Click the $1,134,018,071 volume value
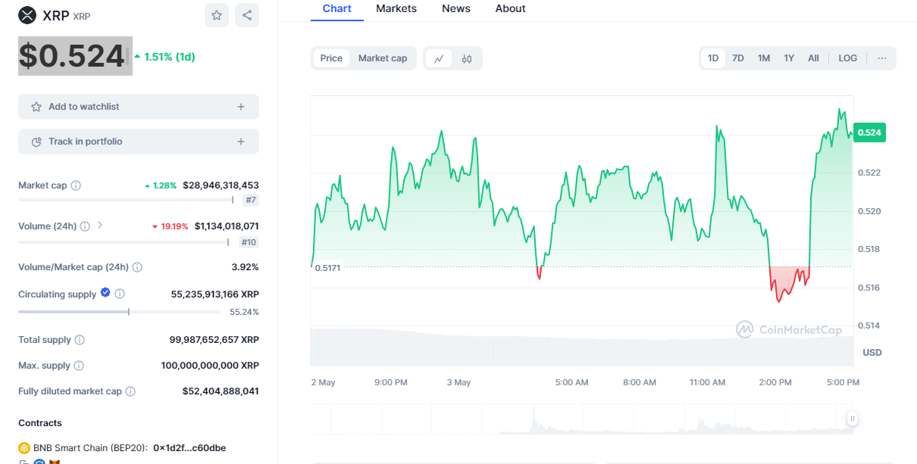 pyautogui.click(x=227, y=226)
